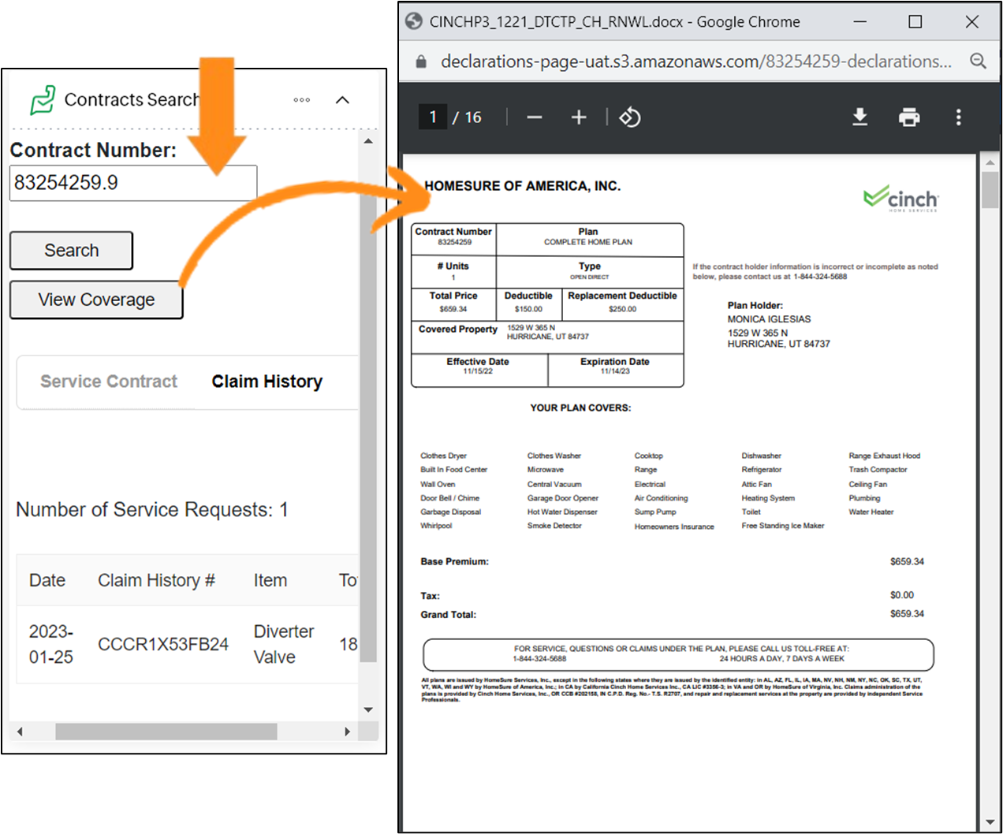Viewport: 1003px width, 834px height.
Task: Click HOMESURE OF AMERICA, INC. heading
Action: 522,186
